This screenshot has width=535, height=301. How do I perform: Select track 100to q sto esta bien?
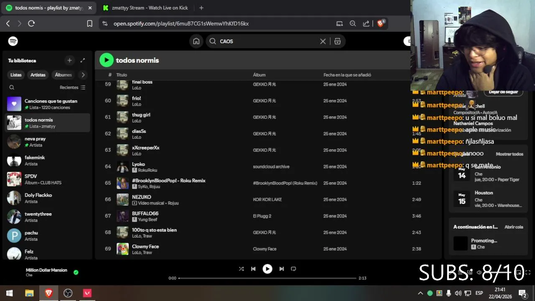(x=154, y=230)
